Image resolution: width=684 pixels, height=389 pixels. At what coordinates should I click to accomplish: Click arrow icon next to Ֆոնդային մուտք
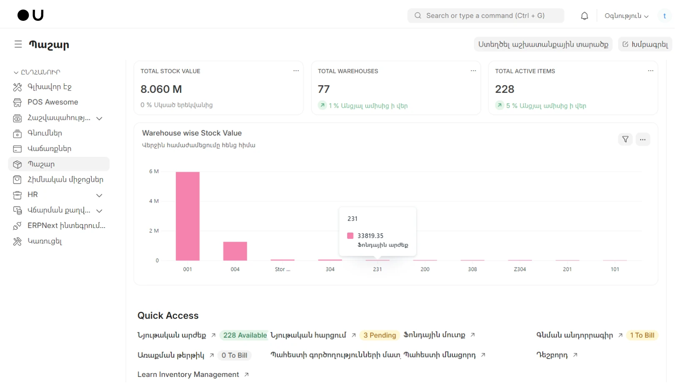473,335
